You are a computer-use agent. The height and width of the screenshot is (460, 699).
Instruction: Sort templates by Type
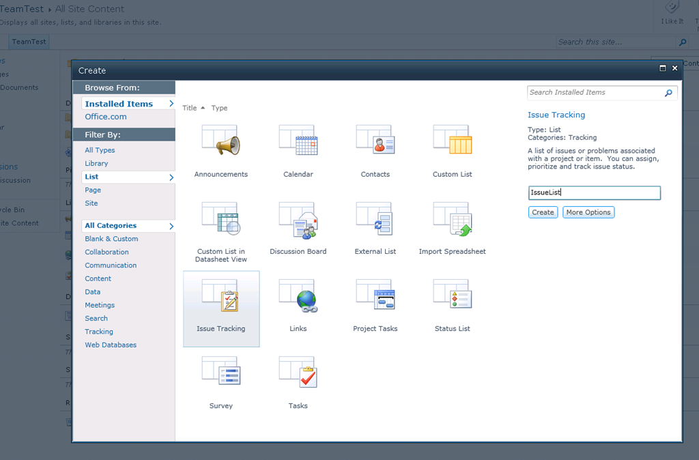(x=219, y=108)
